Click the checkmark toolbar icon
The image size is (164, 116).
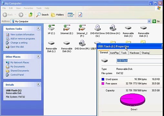80,15
